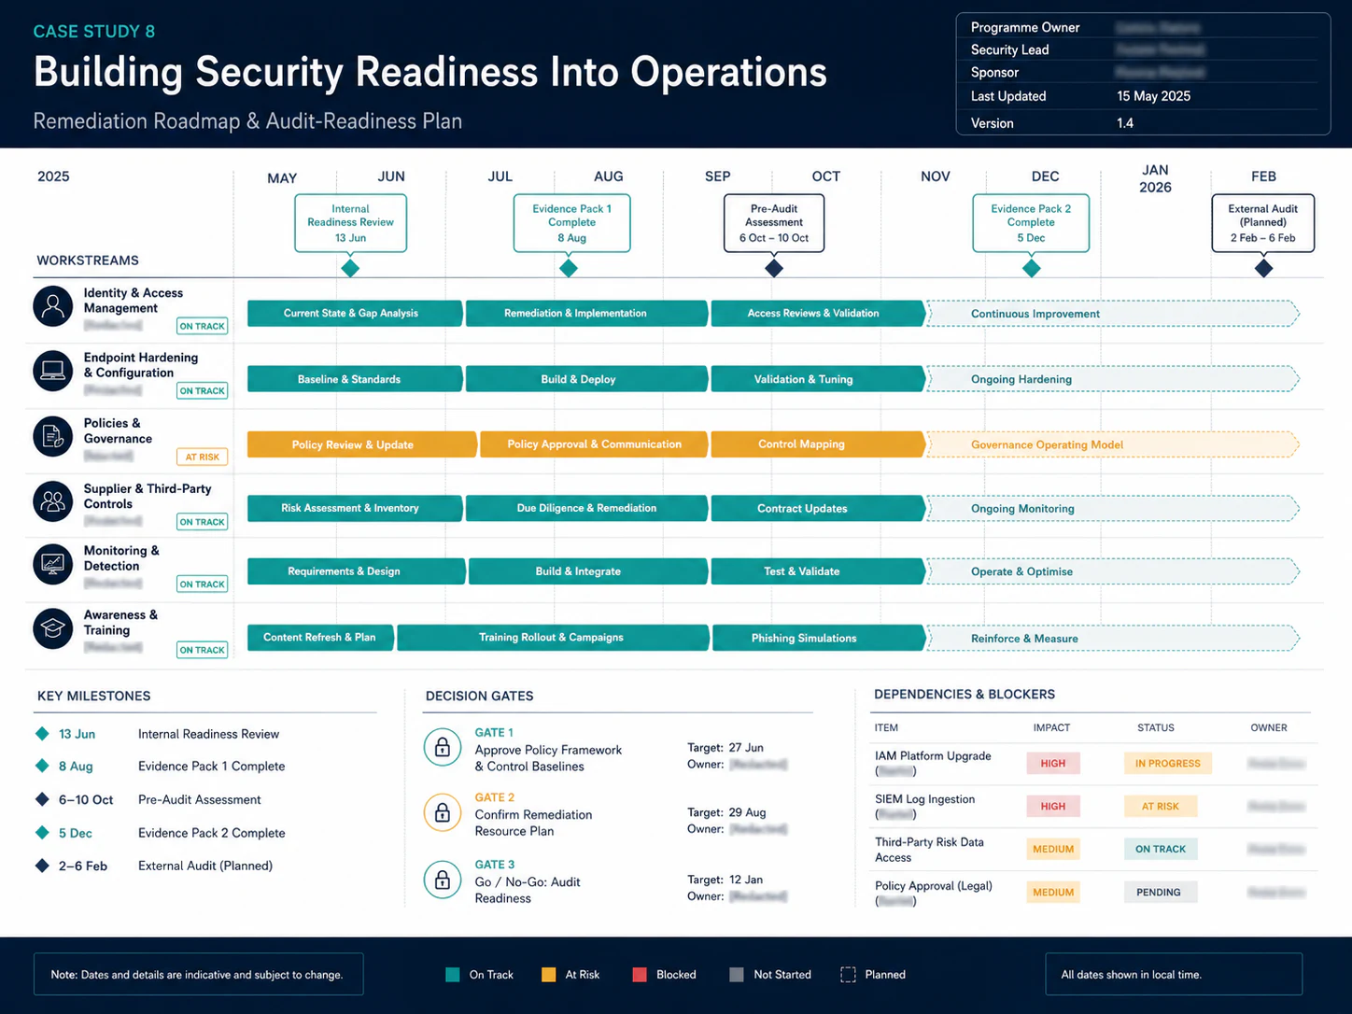Click the Version 1.4 value

tap(1125, 123)
